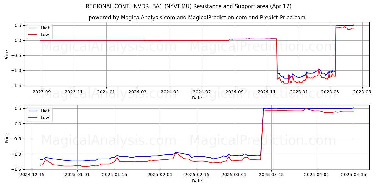Click the 2025-03-15 date label on bottom chart
377x188 pixels.
(x=271, y=175)
